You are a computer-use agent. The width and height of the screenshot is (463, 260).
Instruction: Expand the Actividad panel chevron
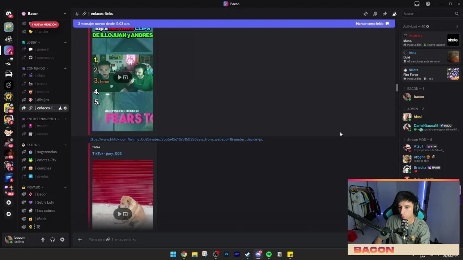click(x=457, y=26)
